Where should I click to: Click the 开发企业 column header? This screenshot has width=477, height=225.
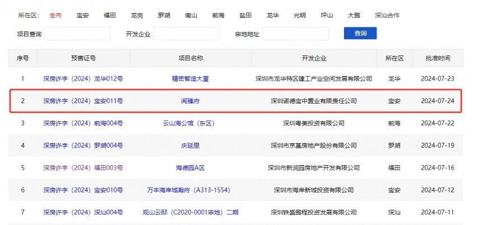point(314,58)
